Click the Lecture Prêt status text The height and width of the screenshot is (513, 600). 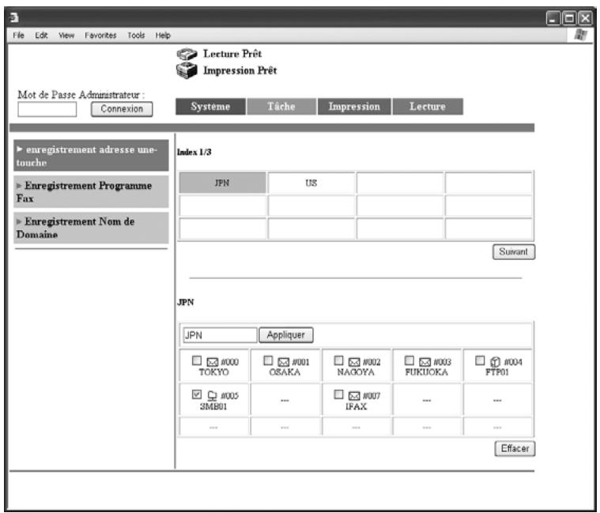coord(232,54)
